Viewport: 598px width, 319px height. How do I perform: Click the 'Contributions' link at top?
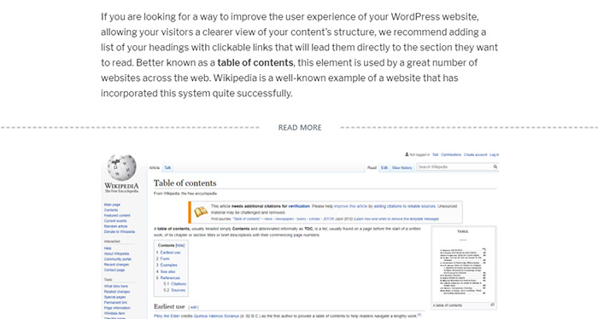(x=451, y=154)
